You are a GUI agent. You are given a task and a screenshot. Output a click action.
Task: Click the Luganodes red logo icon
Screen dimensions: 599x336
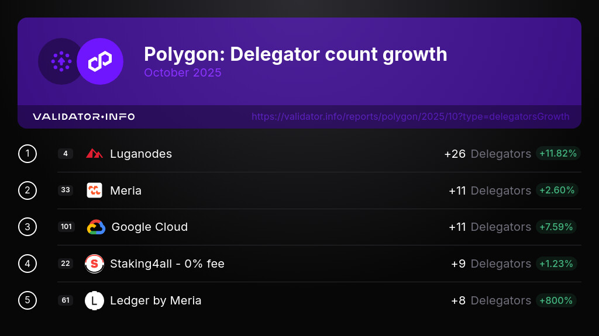pyautogui.click(x=94, y=154)
